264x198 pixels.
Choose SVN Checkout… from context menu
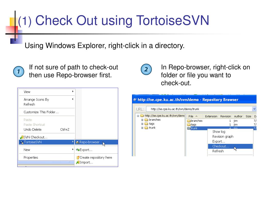pos(47,137)
